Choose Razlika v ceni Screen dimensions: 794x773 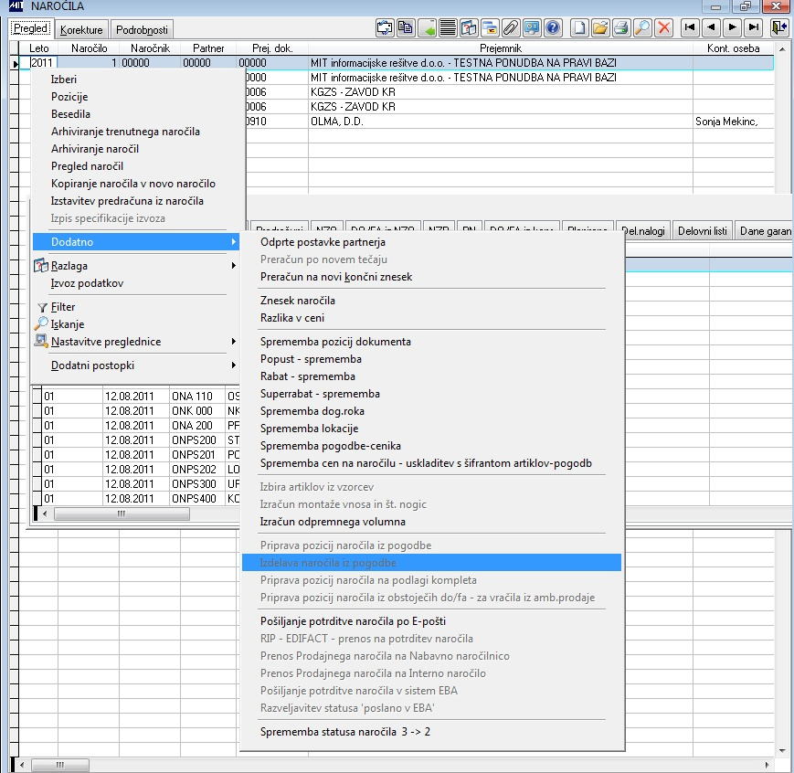pyautogui.click(x=292, y=318)
